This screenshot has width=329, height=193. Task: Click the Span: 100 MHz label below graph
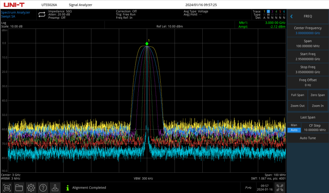click(275, 175)
